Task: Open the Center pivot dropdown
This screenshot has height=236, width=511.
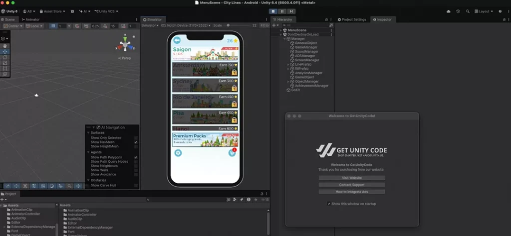Action: pyautogui.click(x=12, y=26)
